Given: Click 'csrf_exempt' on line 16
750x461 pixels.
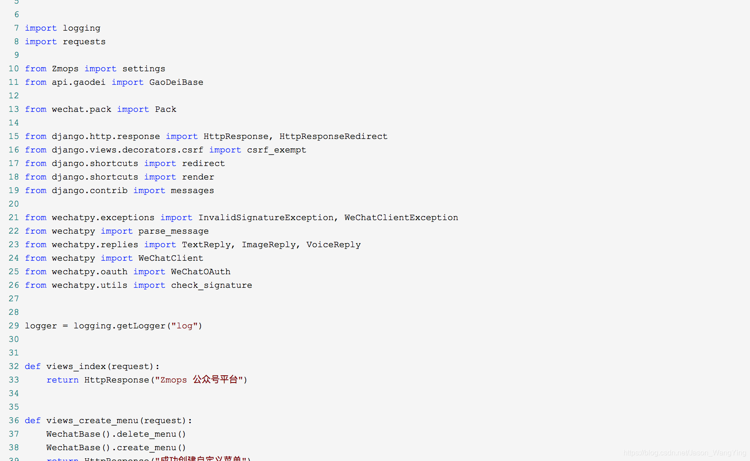Looking at the screenshot, I should coord(277,150).
